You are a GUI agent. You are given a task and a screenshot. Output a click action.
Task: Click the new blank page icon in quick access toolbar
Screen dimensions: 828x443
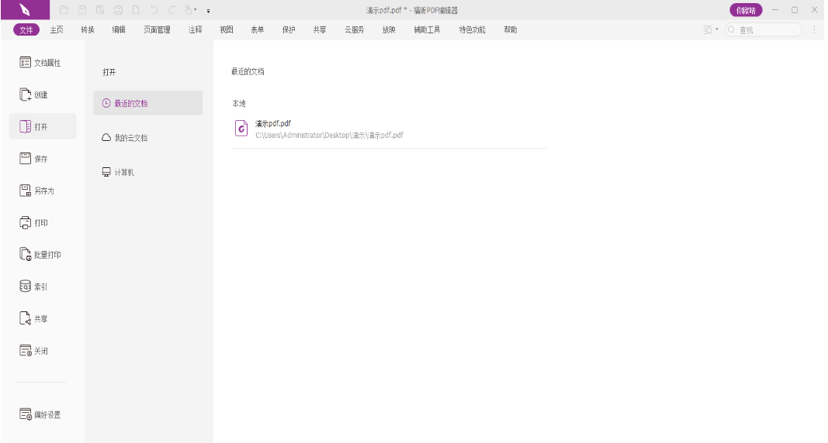[136, 10]
